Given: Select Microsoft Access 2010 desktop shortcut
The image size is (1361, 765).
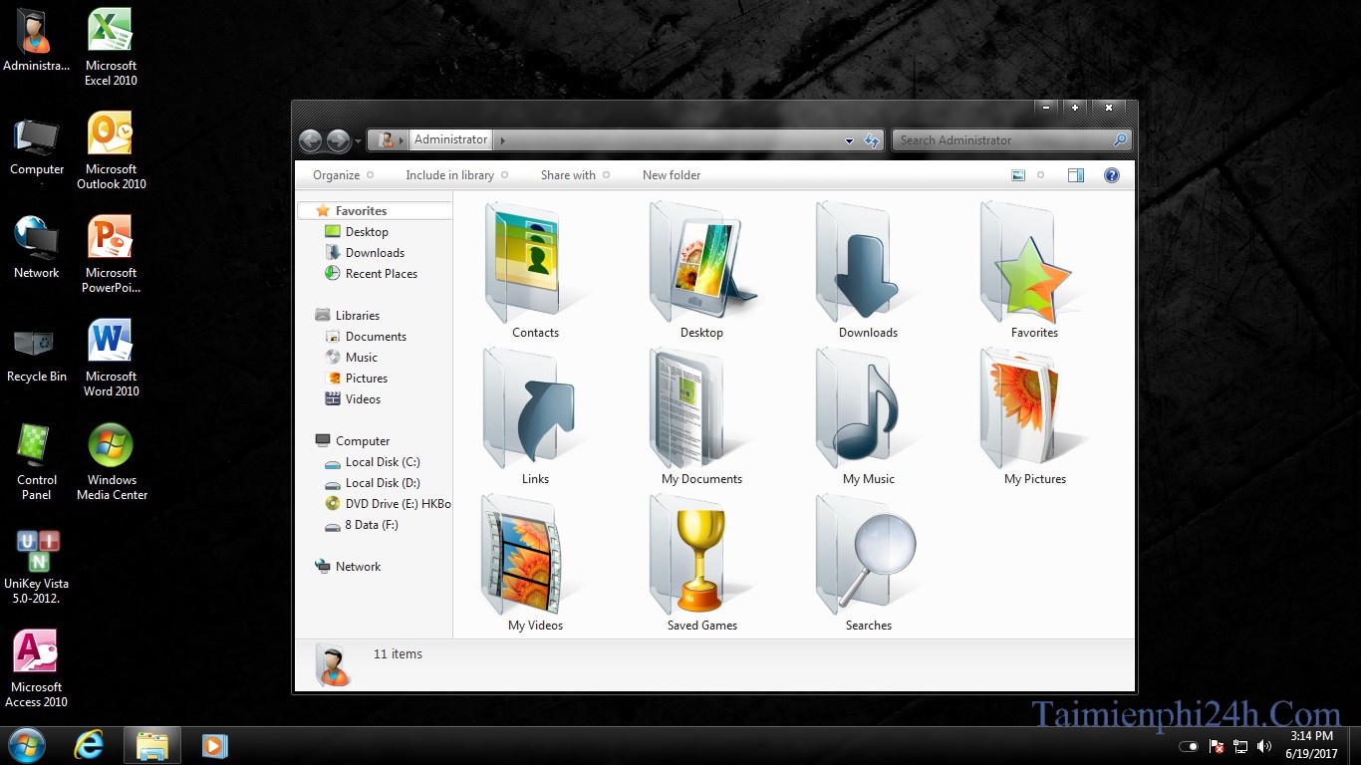Looking at the screenshot, I should [36, 668].
